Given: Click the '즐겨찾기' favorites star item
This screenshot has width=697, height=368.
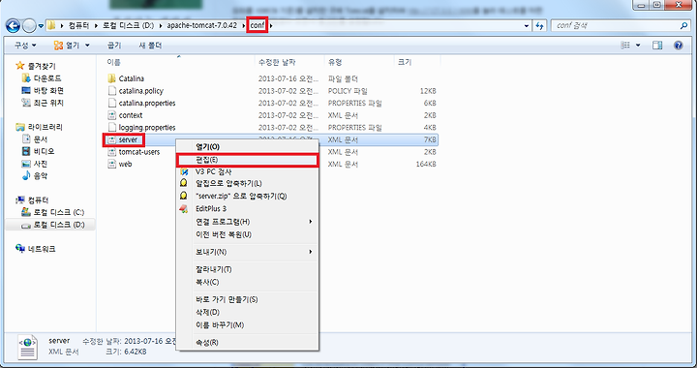Looking at the screenshot, I should [36, 66].
